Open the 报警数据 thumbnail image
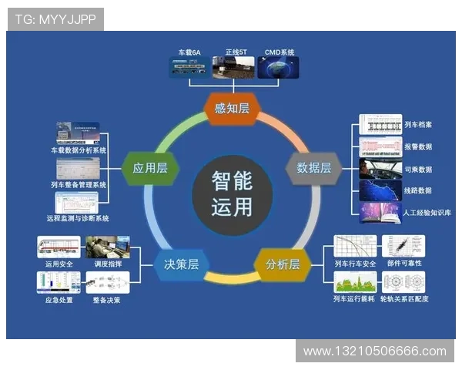 [380, 146]
